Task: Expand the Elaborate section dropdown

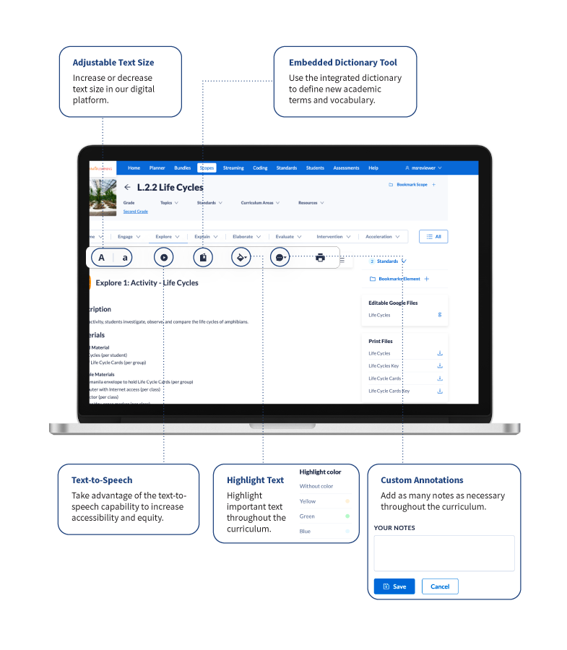Action: pyautogui.click(x=246, y=237)
